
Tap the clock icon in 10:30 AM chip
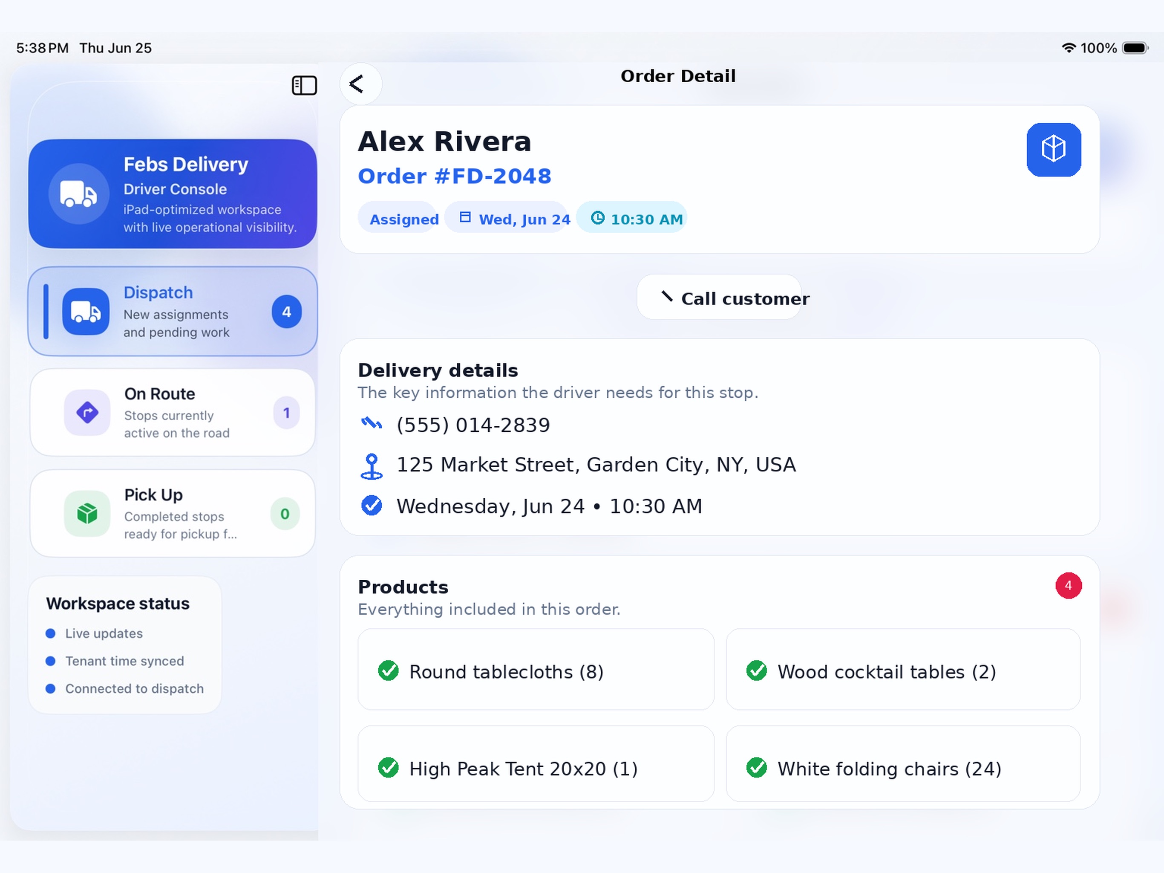(597, 218)
